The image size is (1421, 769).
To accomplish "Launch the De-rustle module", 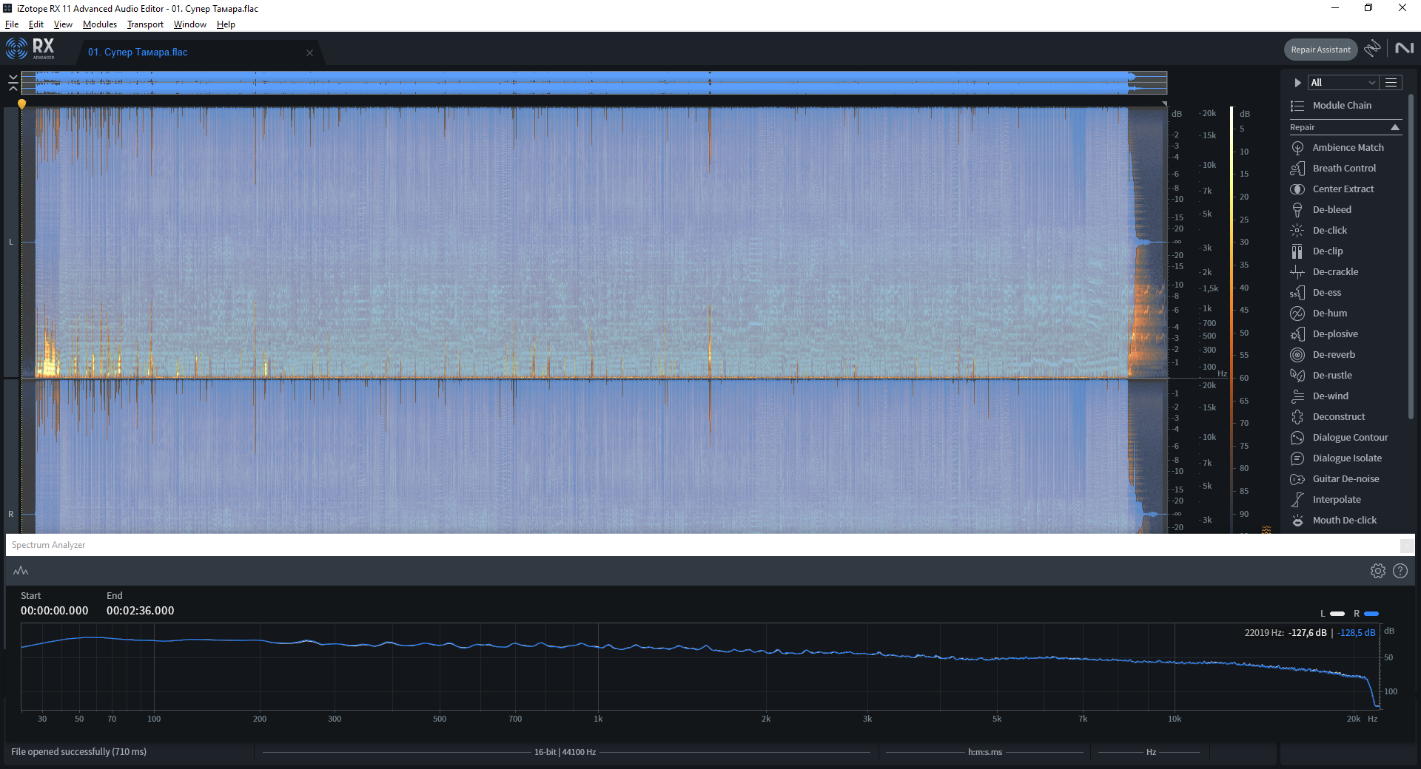I will click(1331, 376).
